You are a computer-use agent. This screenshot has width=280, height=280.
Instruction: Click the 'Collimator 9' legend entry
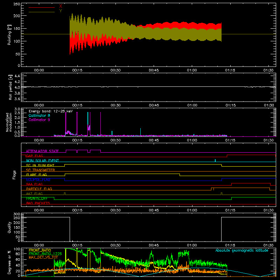point(39,120)
